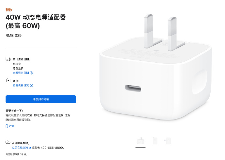Open the 查看送货日期 link
The image size is (225, 160).
point(21,73)
